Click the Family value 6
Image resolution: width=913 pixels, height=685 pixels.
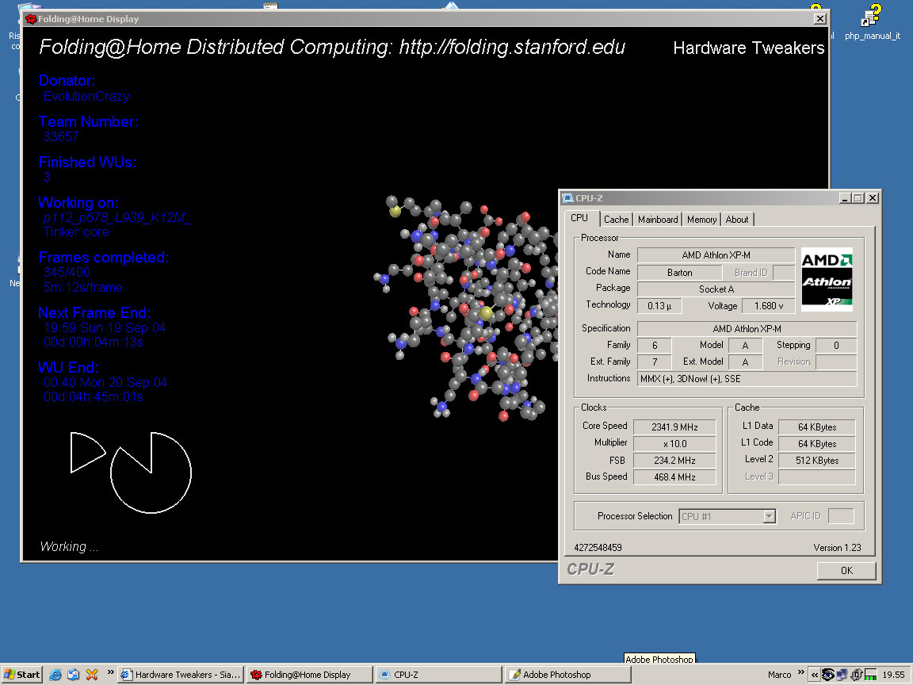655,346
